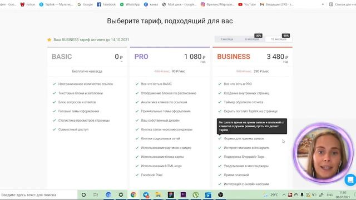Open the YouTube bookmark
Screen dimensions: 356x200
(247, 4)
